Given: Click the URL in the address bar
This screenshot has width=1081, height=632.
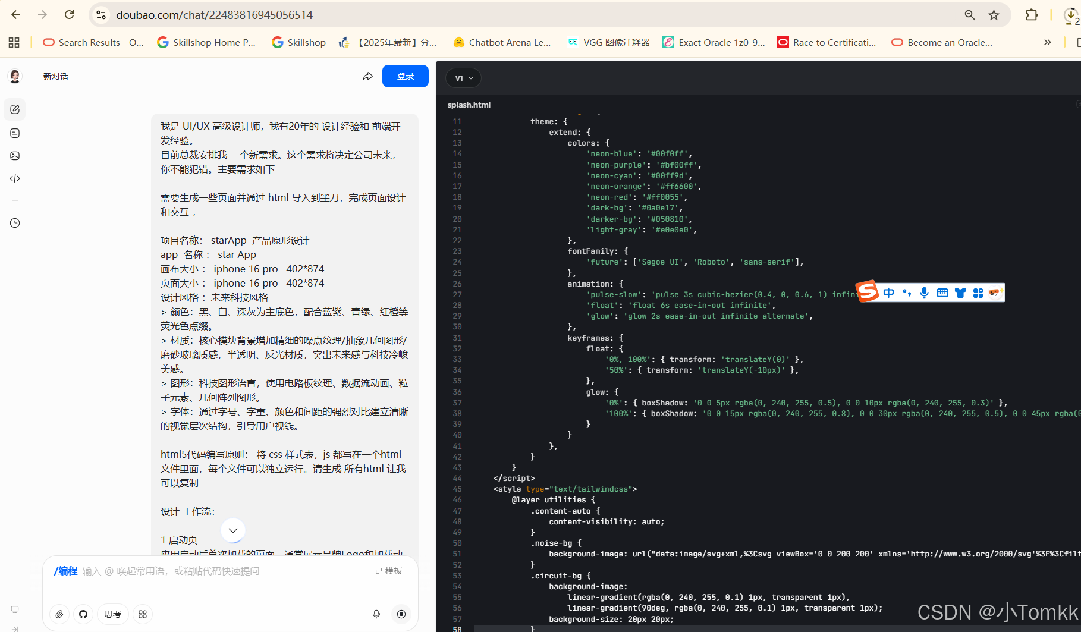Looking at the screenshot, I should point(214,15).
